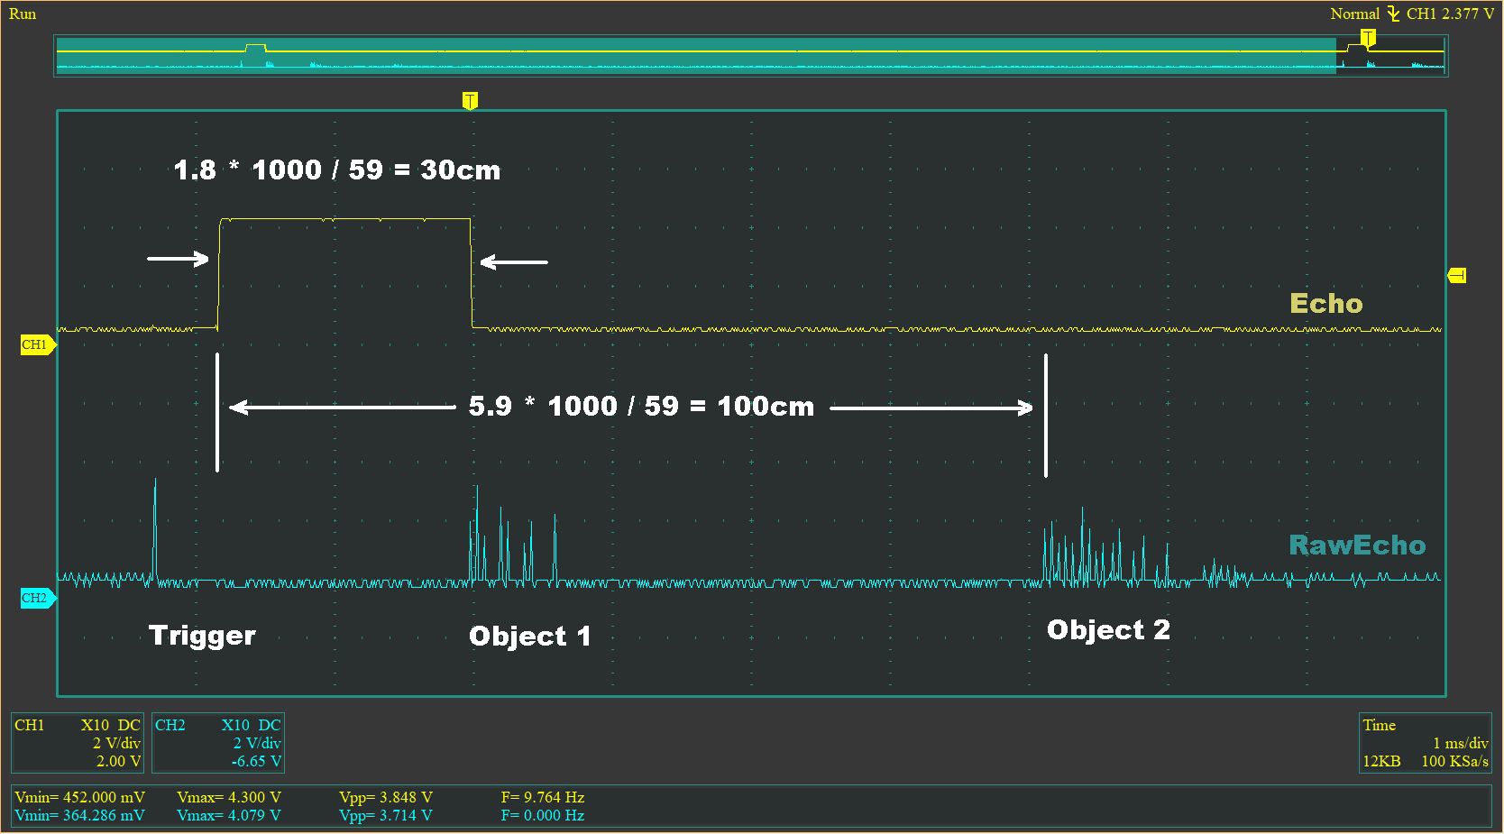Open the CH2 channel settings panel

218,743
